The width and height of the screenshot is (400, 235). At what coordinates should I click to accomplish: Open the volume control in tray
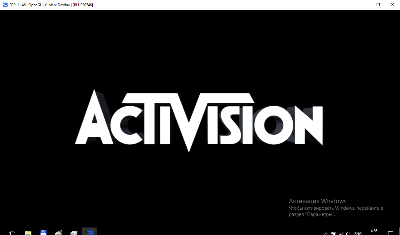(x=349, y=233)
